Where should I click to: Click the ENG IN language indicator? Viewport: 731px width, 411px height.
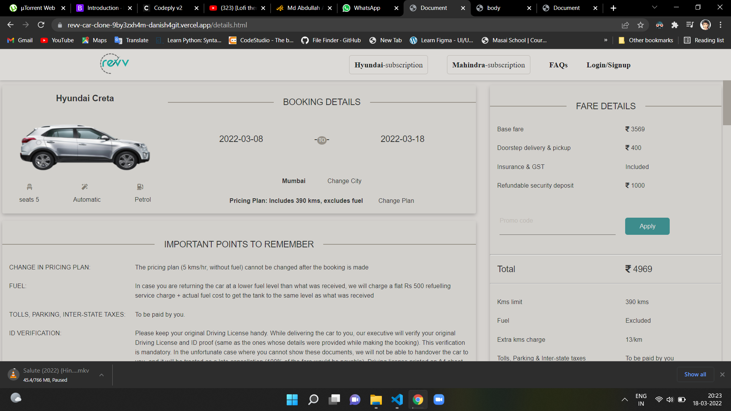tap(641, 400)
